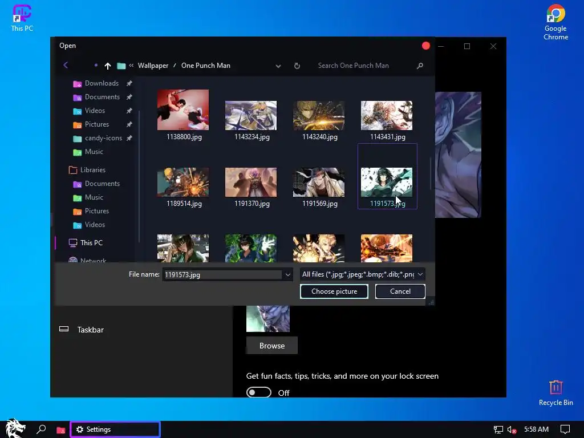The height and width of the screenshot is (438, 584).
Task: Expand address bar history dropdown
Action: pyautogui.click(x=278, y=66)
